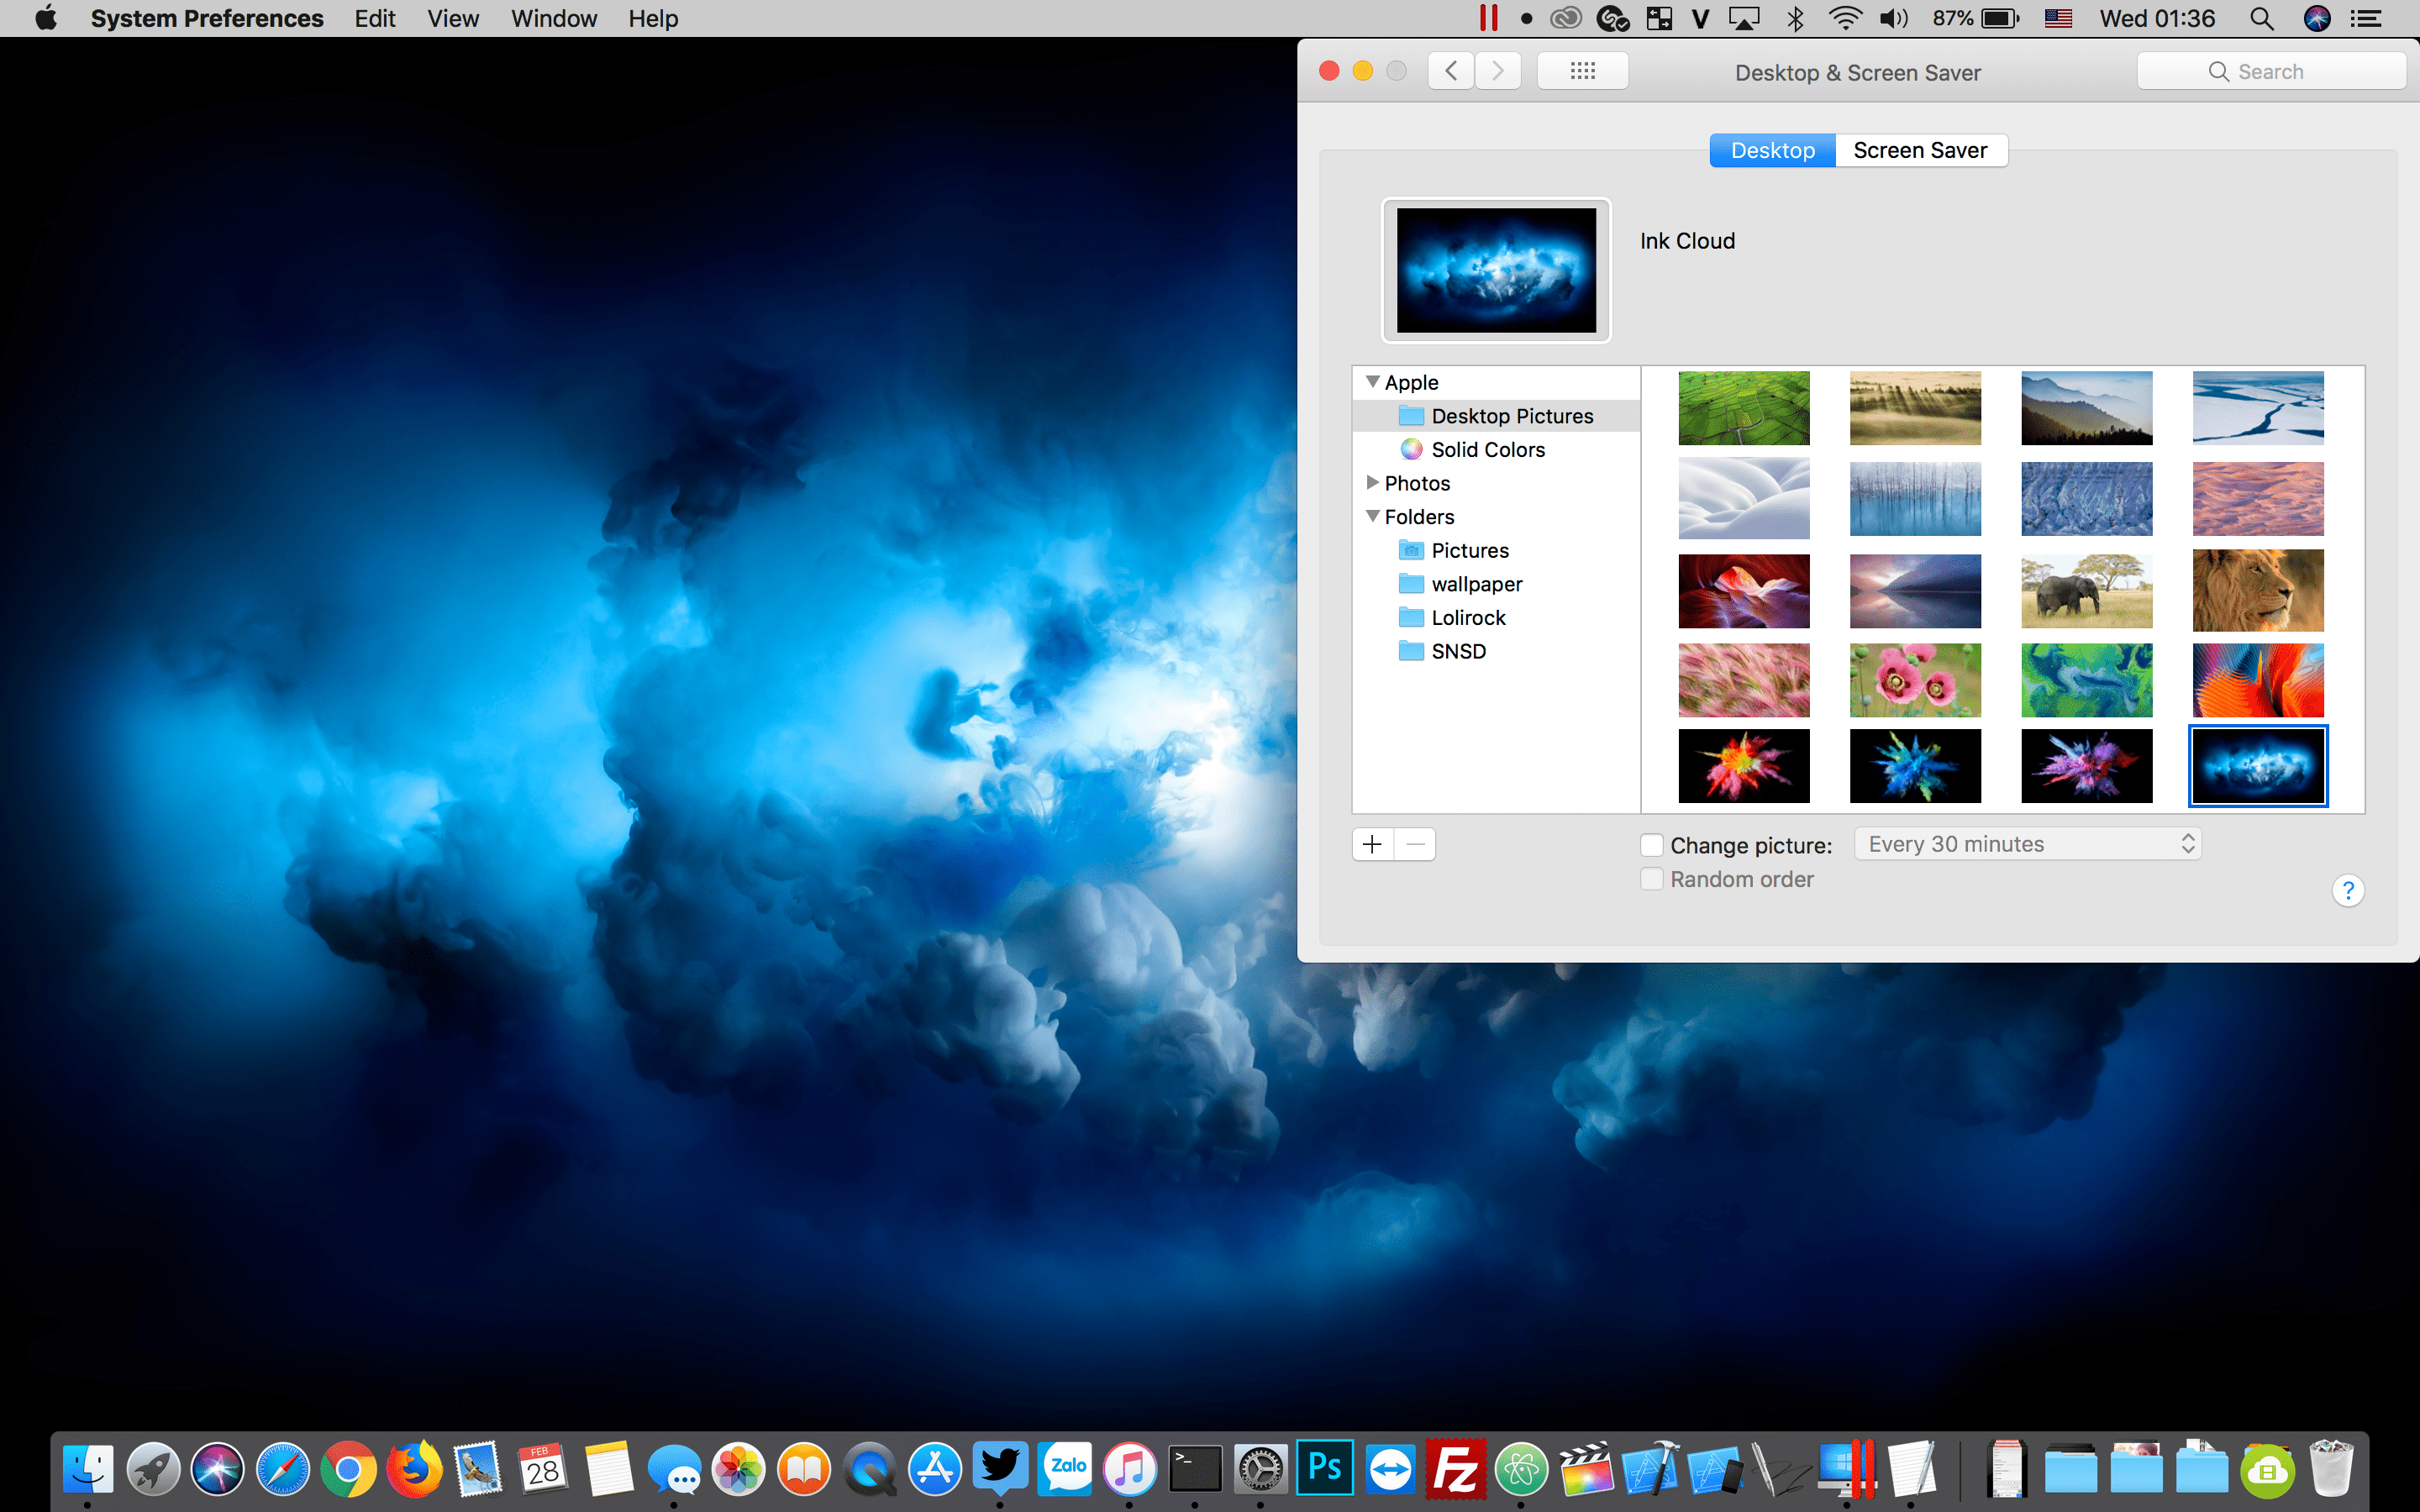Click the Search field
The width and height of the screenshot is (2420, 1512).
tap(2270, 71)
